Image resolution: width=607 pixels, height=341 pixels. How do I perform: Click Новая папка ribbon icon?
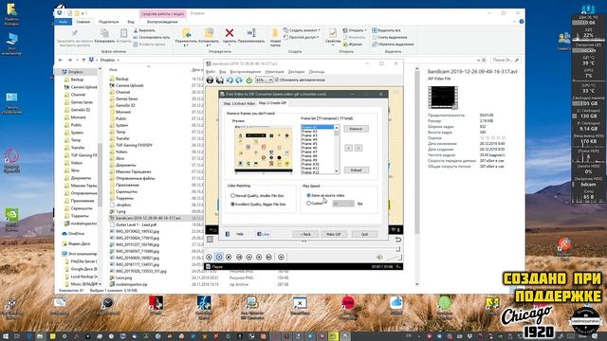click(x=275, y=37)
